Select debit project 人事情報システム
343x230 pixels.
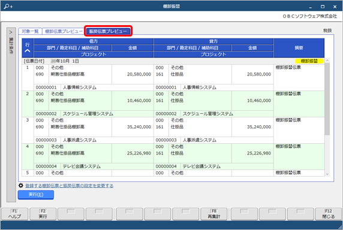pos(80,87)
